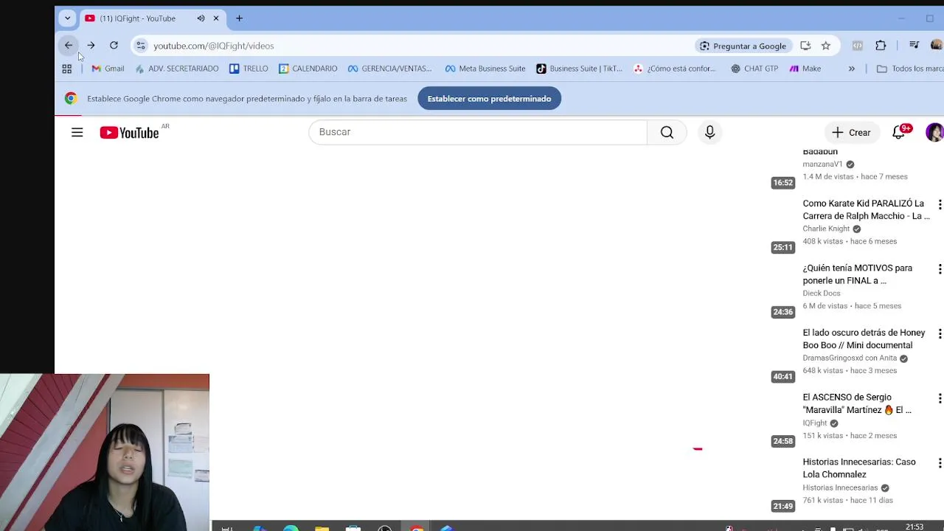
Task: Open the Chrome extensions puzzle icon
Action: [881, 46]
